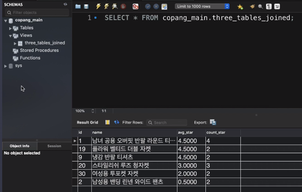Toggle the result grid columns icon
The width and height of the screenshot is (302, 192).
(107, 122)
